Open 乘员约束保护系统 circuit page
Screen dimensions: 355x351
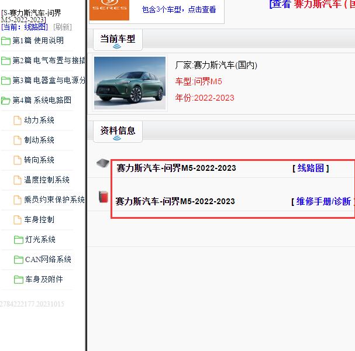pos(54,199)
